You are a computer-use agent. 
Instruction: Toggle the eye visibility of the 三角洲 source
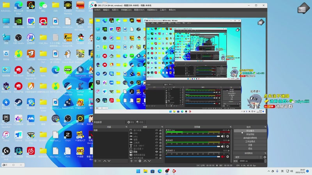157,142
